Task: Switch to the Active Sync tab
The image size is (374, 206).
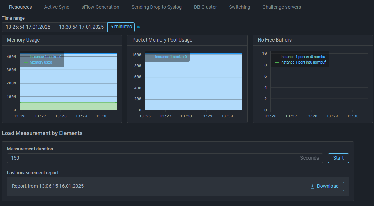Action: point(57,7)
